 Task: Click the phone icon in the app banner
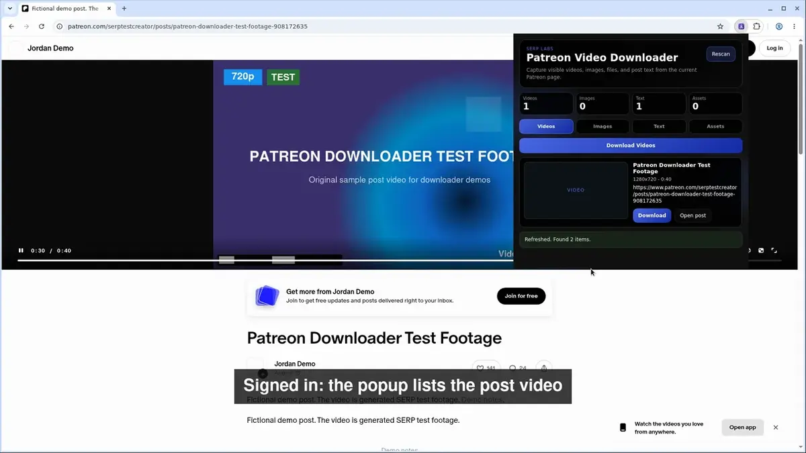point(623,427)
